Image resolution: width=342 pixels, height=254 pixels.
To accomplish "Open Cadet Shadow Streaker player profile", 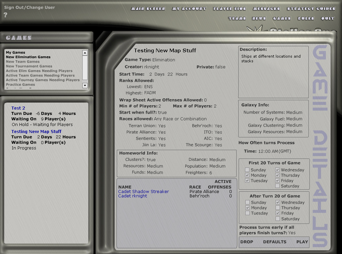I will click(144, 191).
